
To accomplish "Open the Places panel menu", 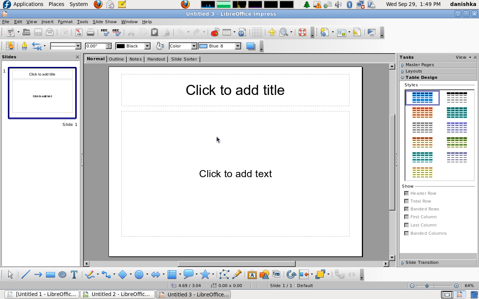I will 57,4.
